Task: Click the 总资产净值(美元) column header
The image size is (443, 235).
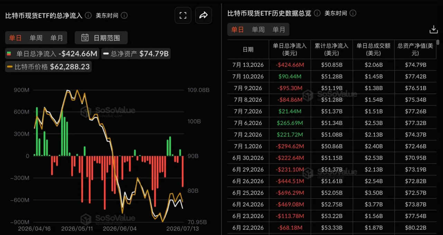Action: (415, 49)
